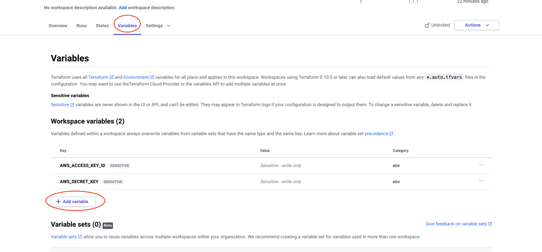Follow the precedence link
This screenshot has width=542, height=252.
(376, 134)
